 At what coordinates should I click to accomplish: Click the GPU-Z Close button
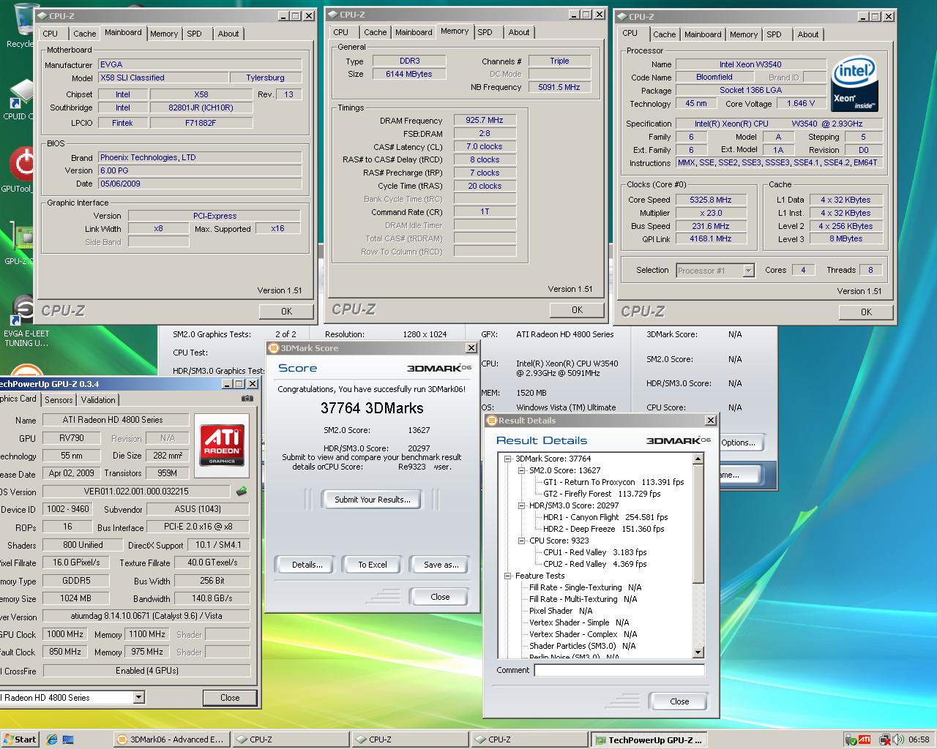click(230, 698)
